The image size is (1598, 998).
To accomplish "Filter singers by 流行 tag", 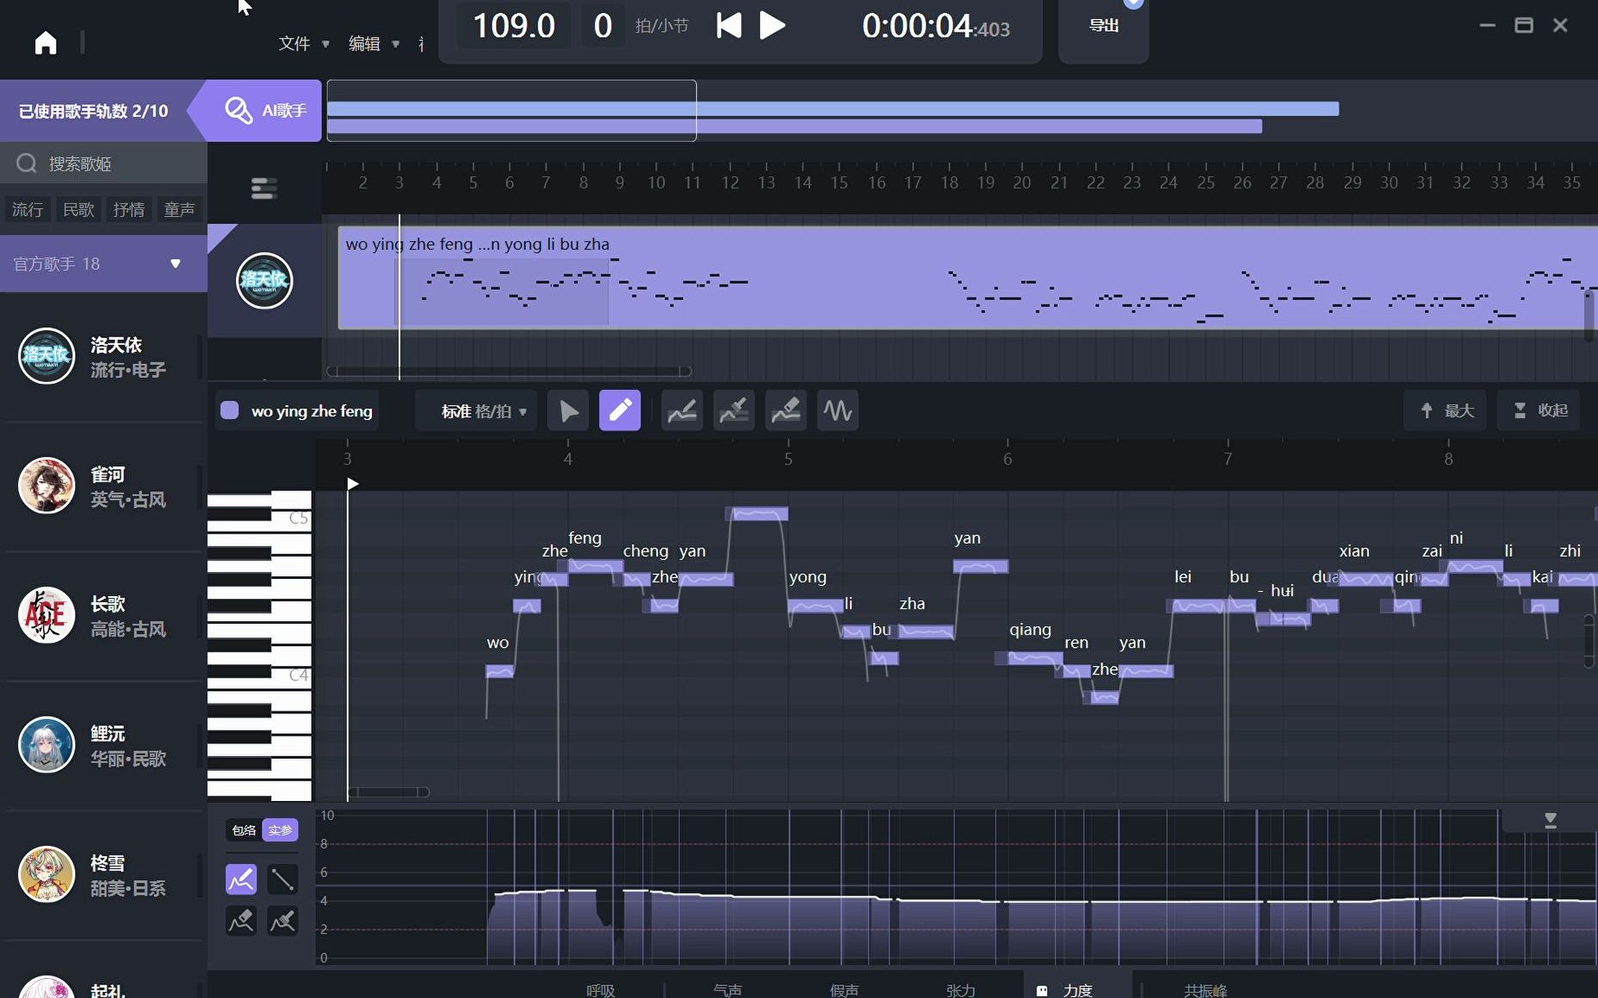I will [x=28, y=209].
